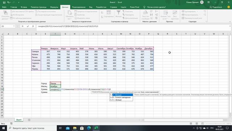Click the user account avatar

pos(202,2)
